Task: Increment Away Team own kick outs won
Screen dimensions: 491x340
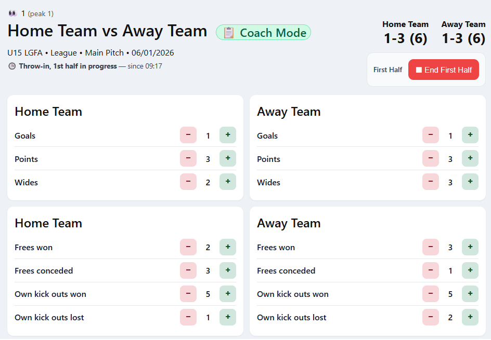Action: [470, 294]
